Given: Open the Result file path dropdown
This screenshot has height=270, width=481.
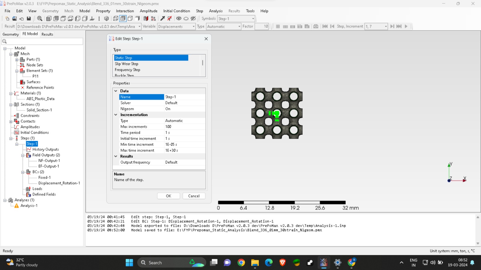Looking at the screenshot, I should (139, 26).
